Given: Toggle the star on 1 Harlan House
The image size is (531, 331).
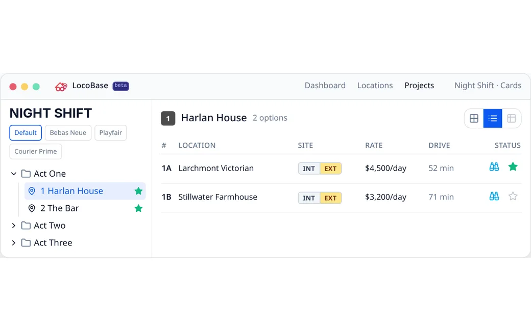Looking at the screenshot, I should pos(138,191).
